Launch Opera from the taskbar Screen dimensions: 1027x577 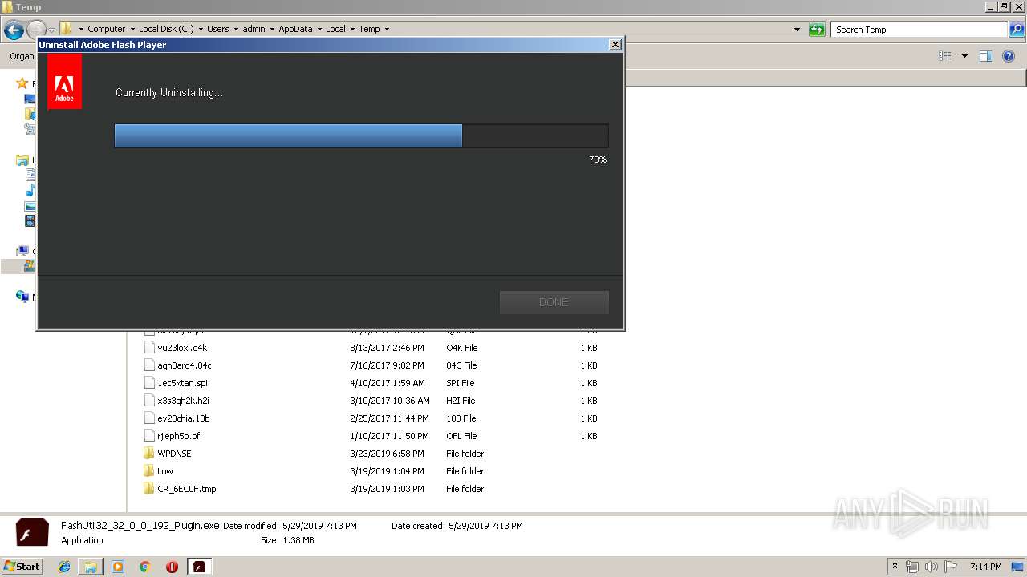click(172, 567)
